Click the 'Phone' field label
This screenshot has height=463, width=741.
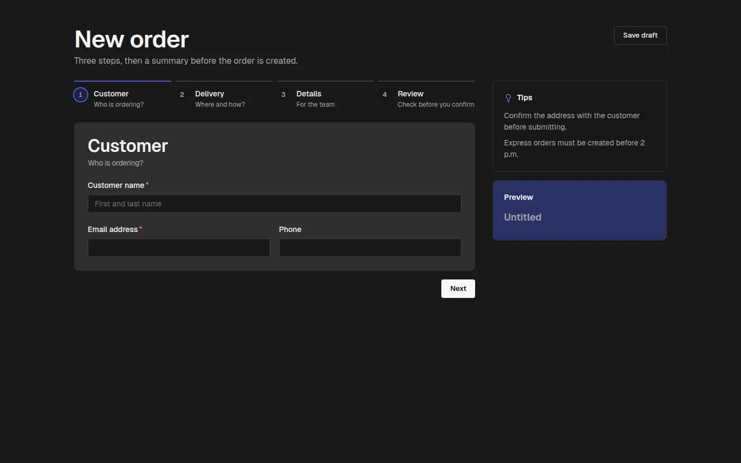pos(290,229)
